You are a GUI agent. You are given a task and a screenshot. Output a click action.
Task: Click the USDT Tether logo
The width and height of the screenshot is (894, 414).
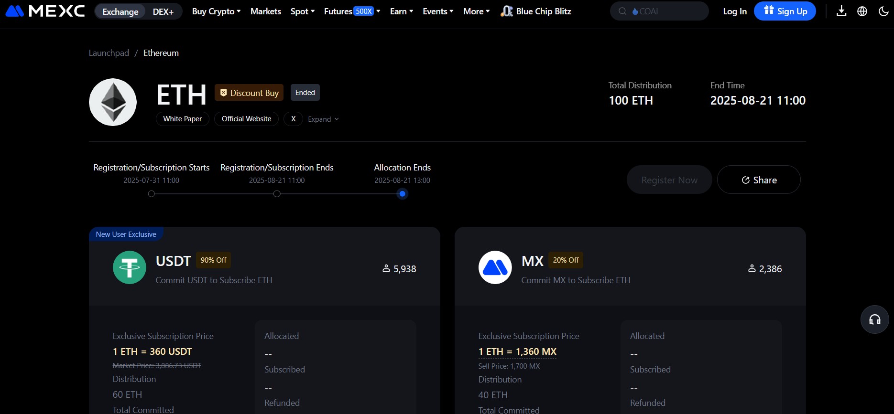click(130, 267)
